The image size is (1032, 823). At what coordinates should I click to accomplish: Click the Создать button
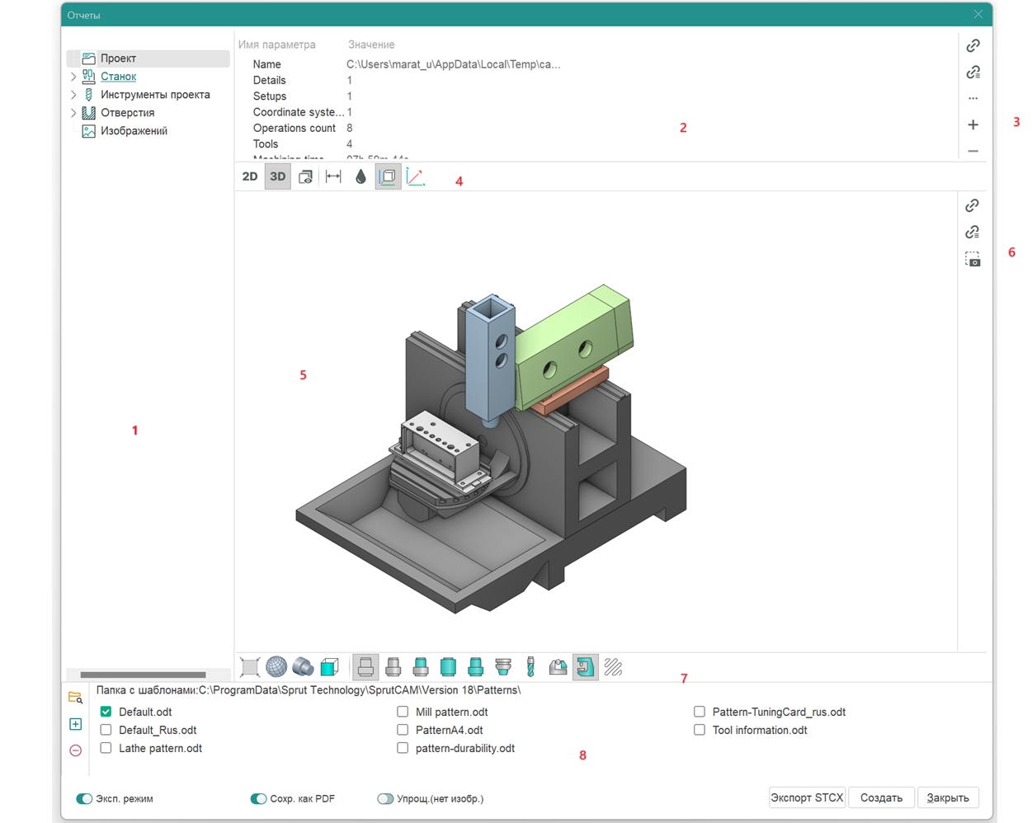(880, 797)
